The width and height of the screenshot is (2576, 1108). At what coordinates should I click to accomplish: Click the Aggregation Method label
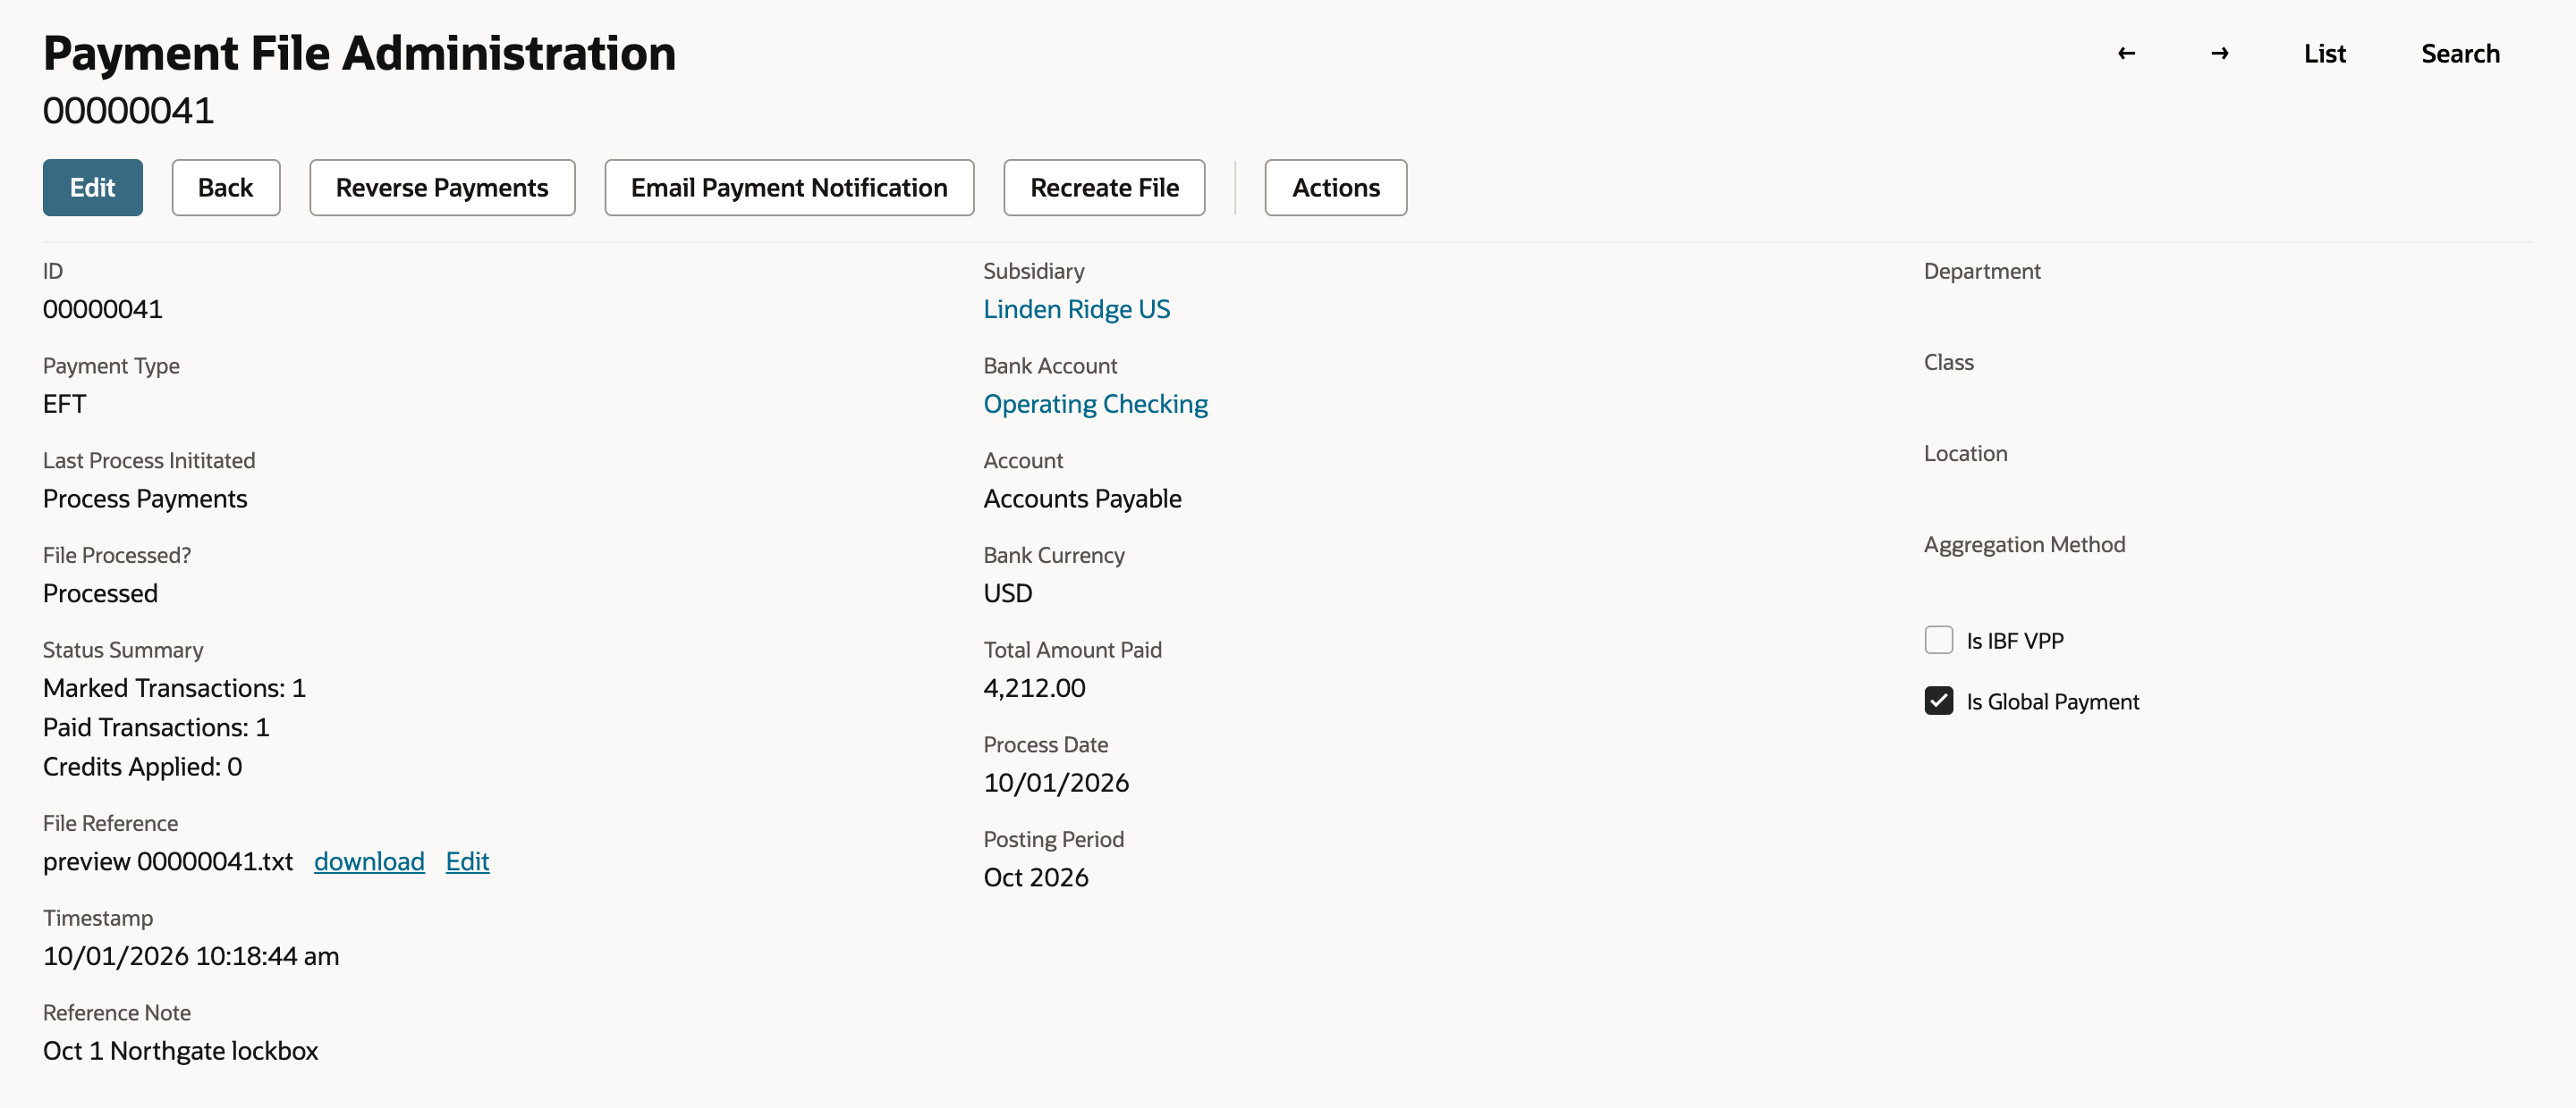pyautogui.click(x=2024, y=544)
